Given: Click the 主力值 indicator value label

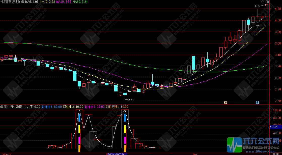Looking at the screenshot, I should (x=32, y=107).
